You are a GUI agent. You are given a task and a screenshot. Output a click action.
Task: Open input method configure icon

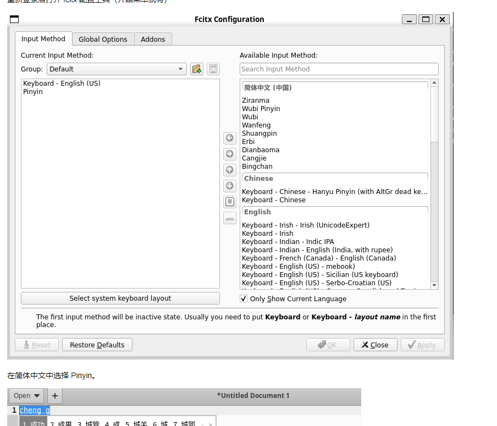pos(230,202)
